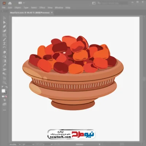Select the Direct Selection arrow tool

(x=4, y=22)
